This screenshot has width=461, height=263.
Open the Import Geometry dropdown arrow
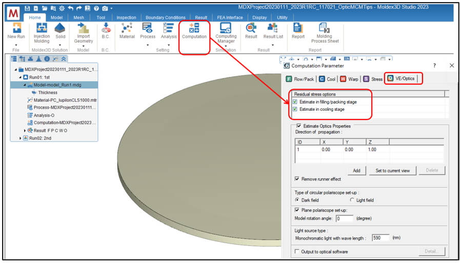pos(83,46)
